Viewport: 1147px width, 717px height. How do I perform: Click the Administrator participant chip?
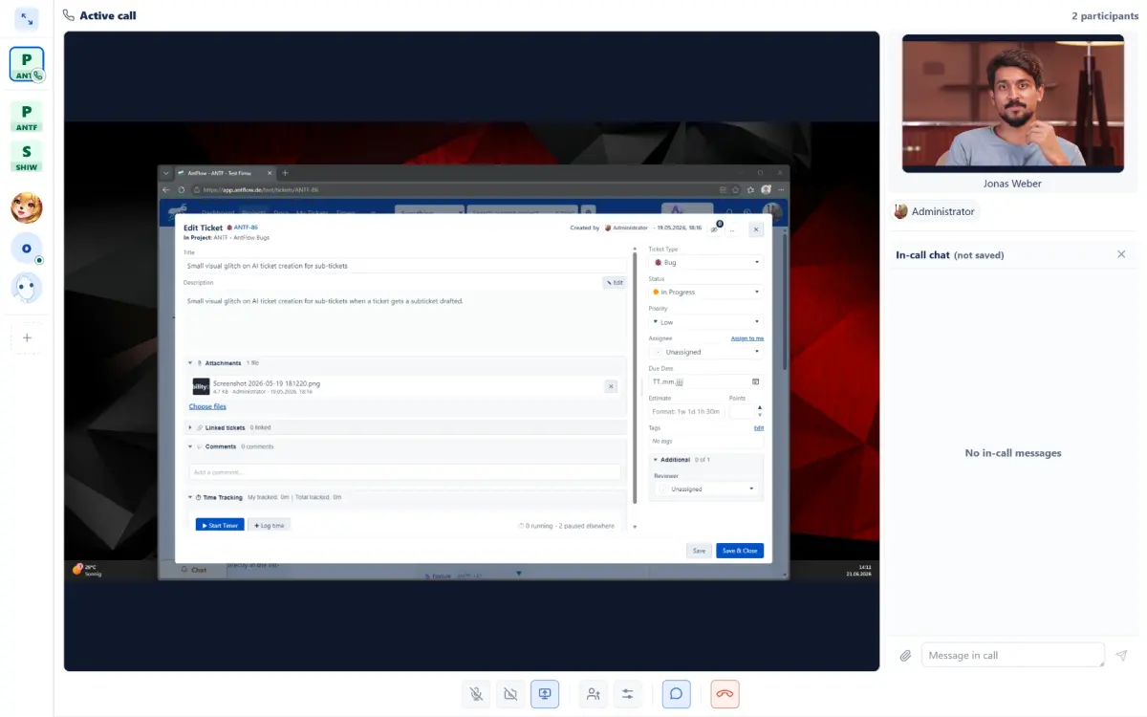tap(934, 211)
